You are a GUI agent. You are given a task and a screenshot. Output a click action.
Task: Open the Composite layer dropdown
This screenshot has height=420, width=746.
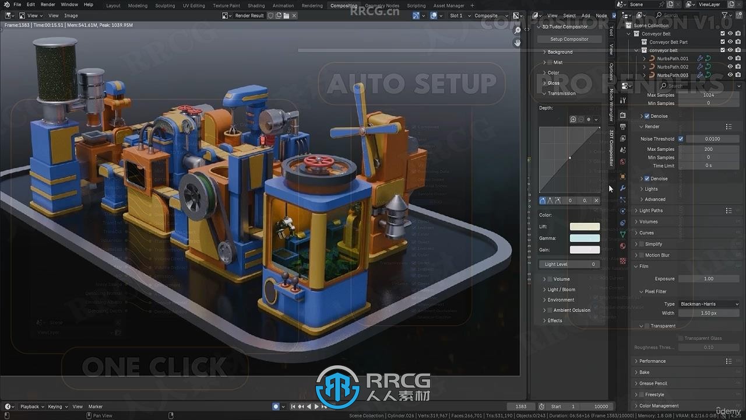click(x=489, y=16)
